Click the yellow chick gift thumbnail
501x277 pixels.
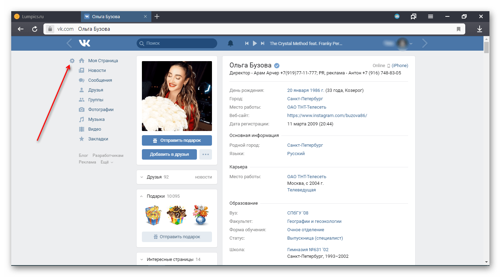tap(154, 215)
